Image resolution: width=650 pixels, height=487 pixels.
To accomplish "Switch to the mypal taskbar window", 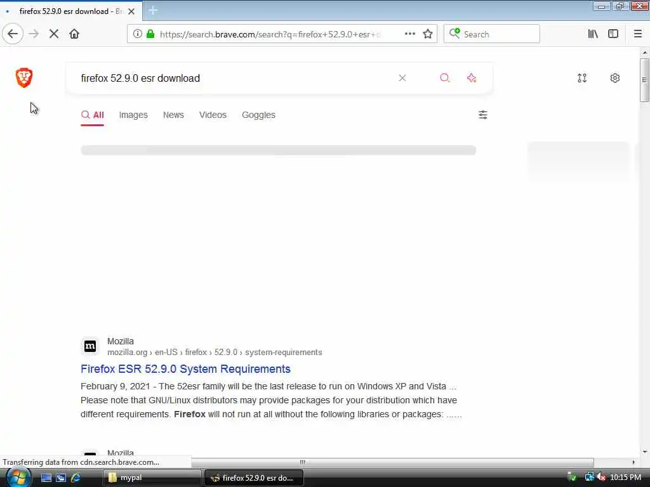I will (152, 477).
